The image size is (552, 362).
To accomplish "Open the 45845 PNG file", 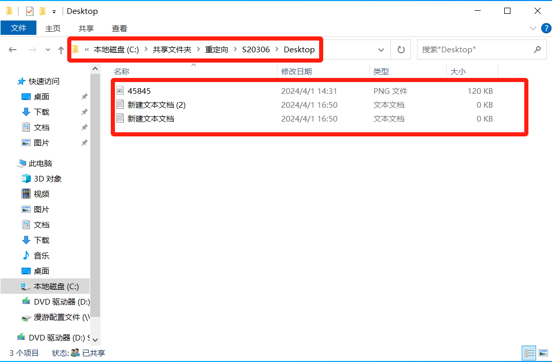I will [x=139, y=91].
